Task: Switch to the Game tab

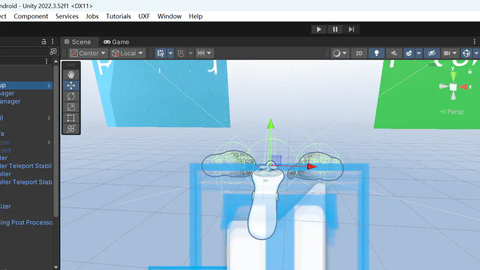Action: pyautogui.click(x=116, y=42)
